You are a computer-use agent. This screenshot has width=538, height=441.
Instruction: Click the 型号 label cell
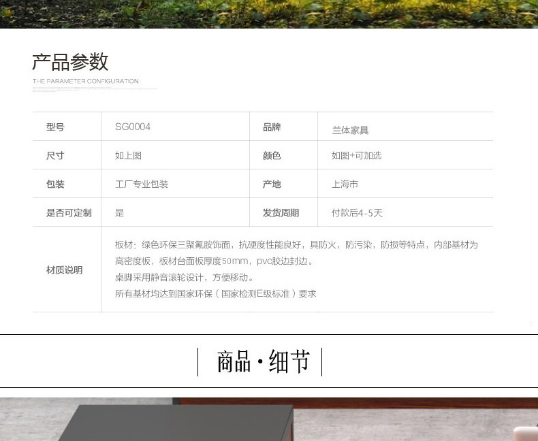coord(55,127)
